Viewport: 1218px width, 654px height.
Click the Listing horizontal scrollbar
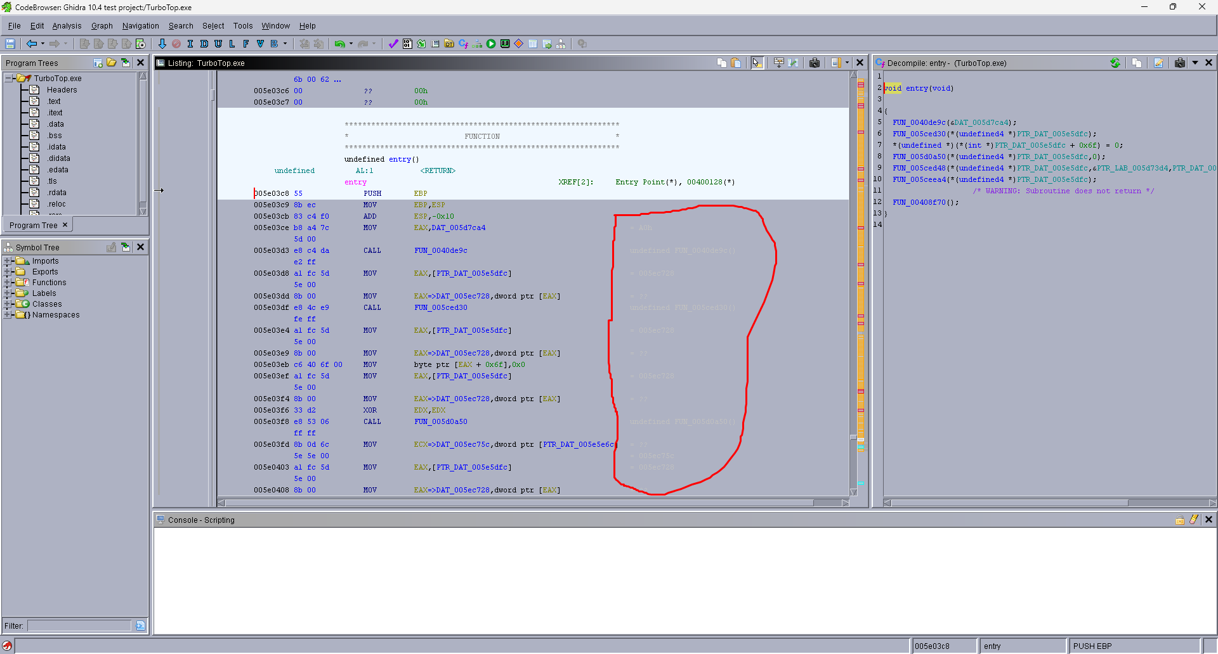coord(533,503)
